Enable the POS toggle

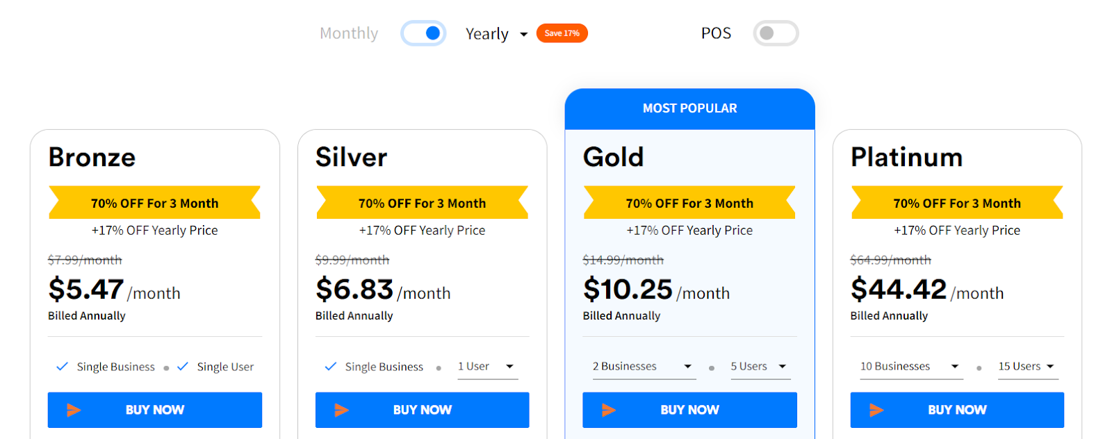[x=775, y=33]
